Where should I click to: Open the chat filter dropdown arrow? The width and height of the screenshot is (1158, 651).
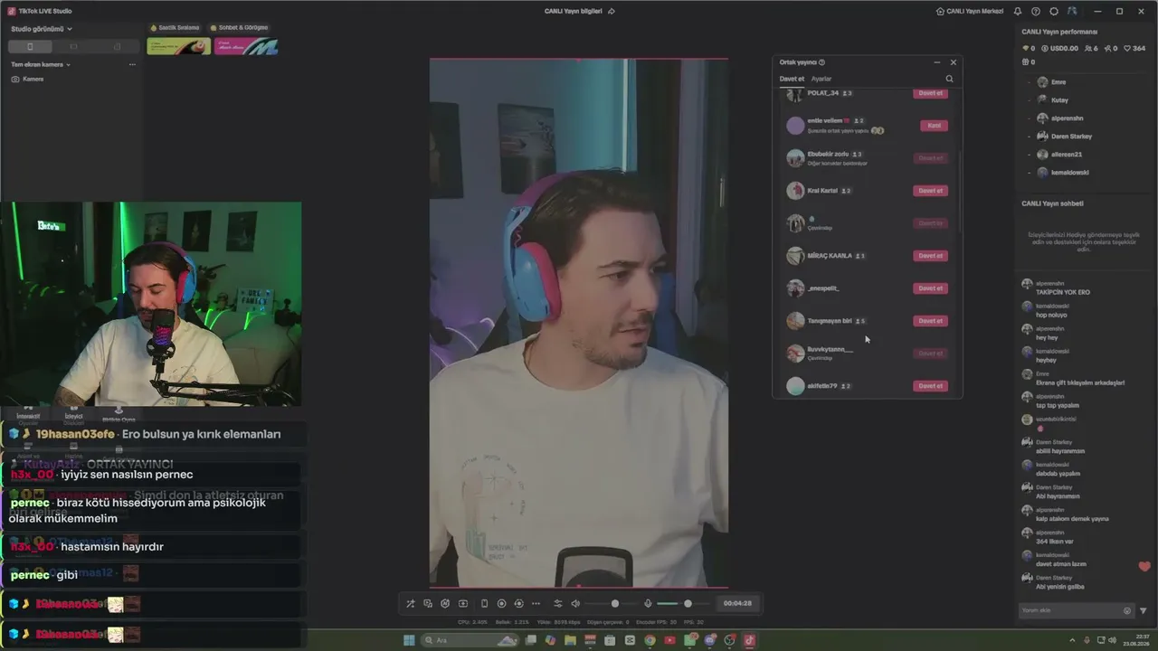(1143, 610)
